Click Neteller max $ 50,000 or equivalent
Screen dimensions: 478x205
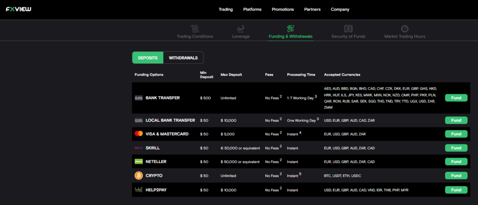coord(240,162)
